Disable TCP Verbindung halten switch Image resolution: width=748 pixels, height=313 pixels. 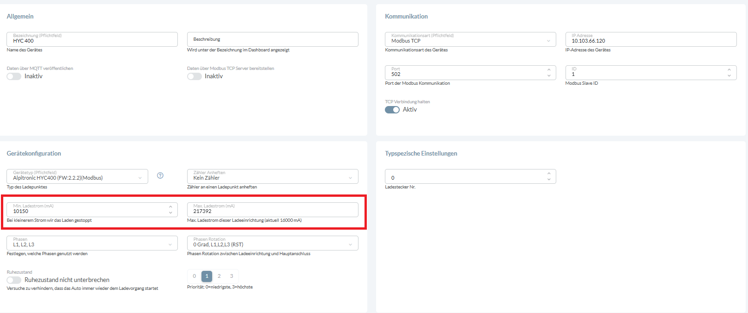[392, 110]
